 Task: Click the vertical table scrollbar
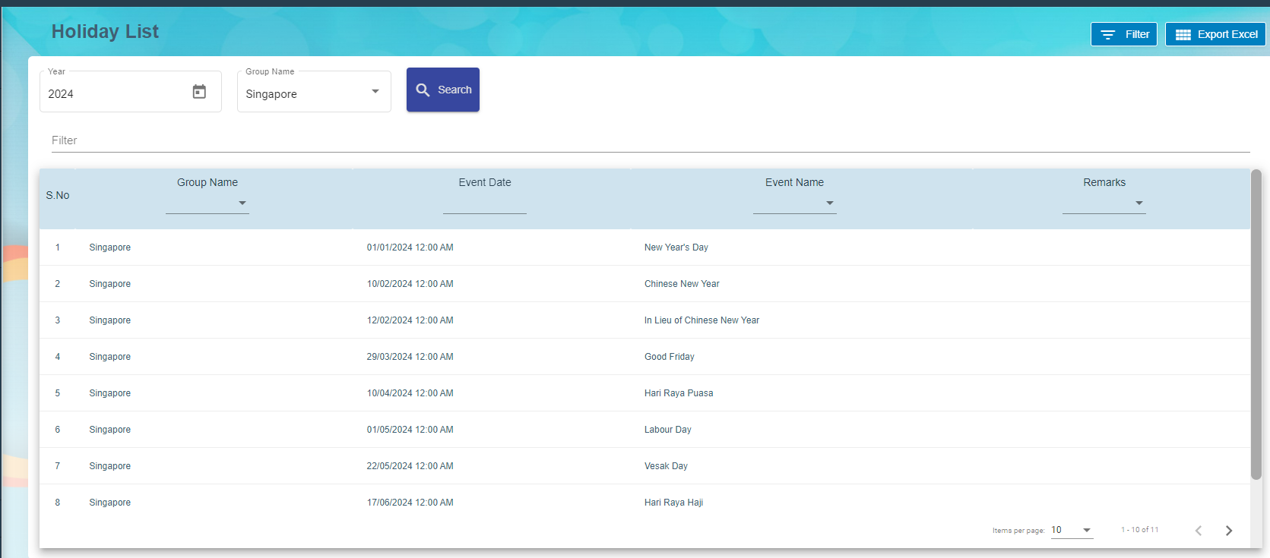[1256, 326]
